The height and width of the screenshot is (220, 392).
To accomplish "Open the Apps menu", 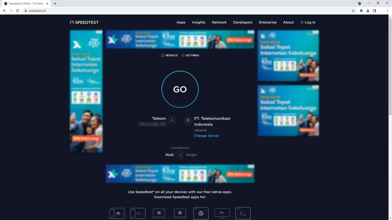I will click(x=181, y=22).
